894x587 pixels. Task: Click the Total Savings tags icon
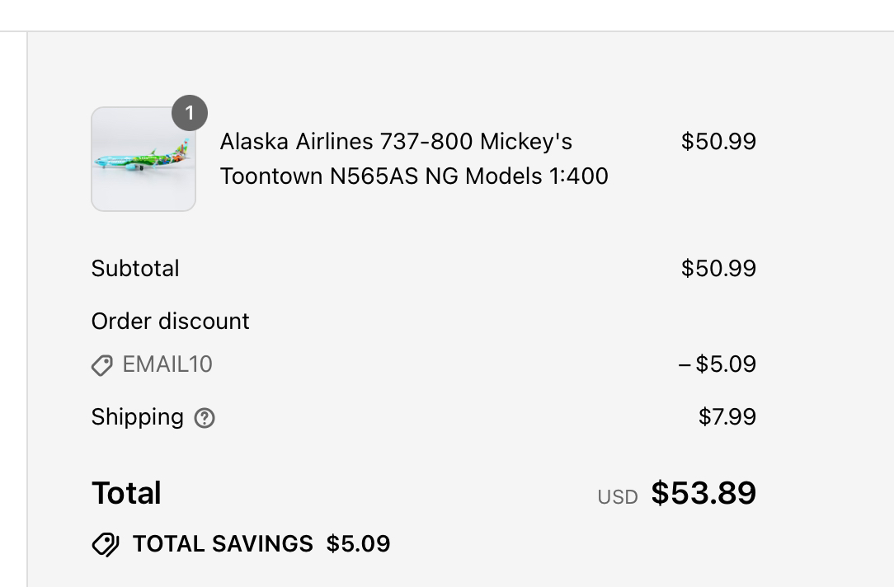tap(106, 544)
